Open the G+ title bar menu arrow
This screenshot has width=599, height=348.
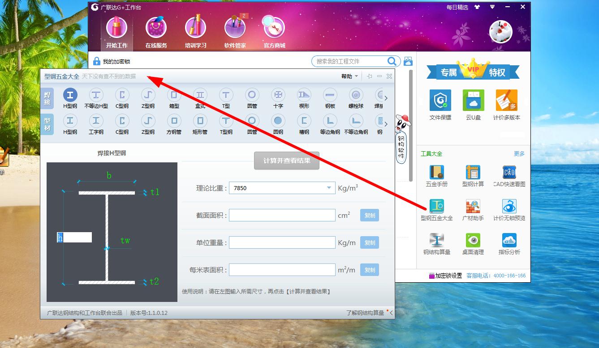[x=492, y=7]
